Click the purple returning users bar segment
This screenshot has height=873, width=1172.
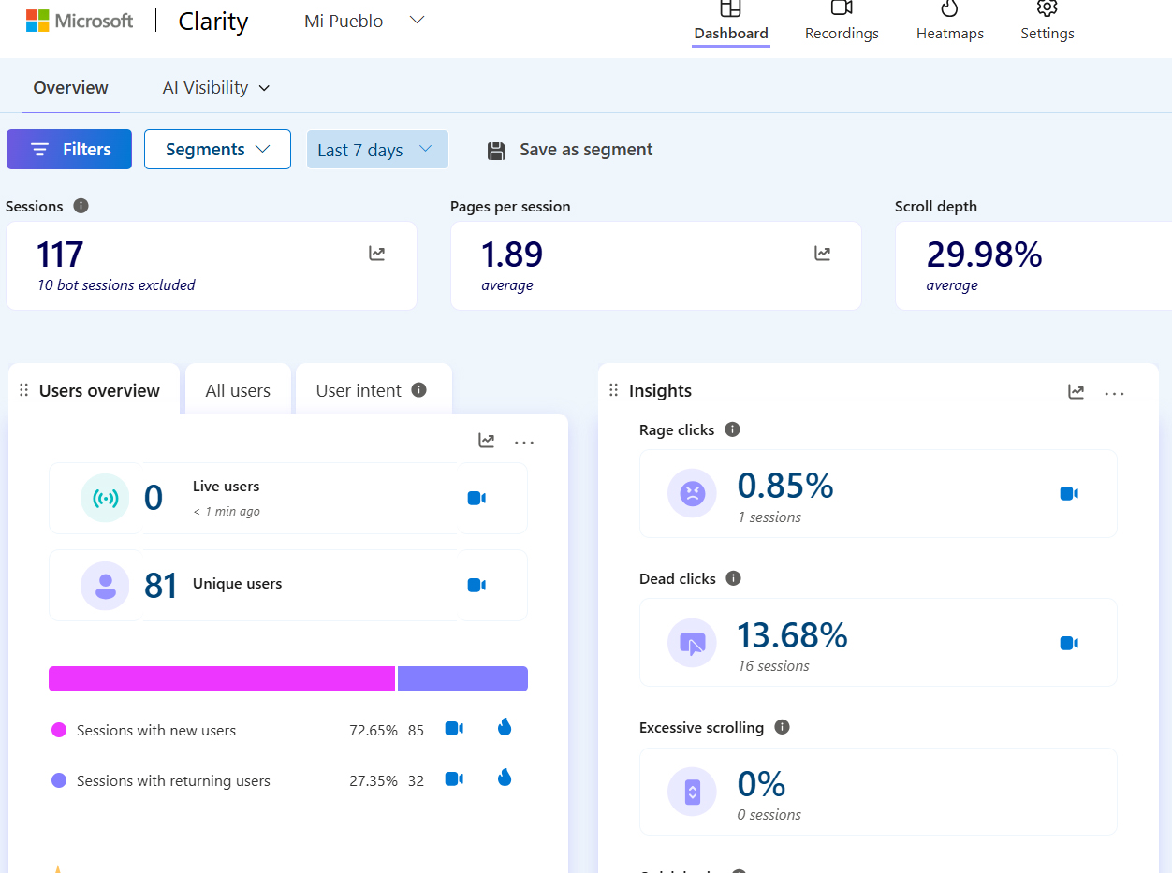(462, 679)
